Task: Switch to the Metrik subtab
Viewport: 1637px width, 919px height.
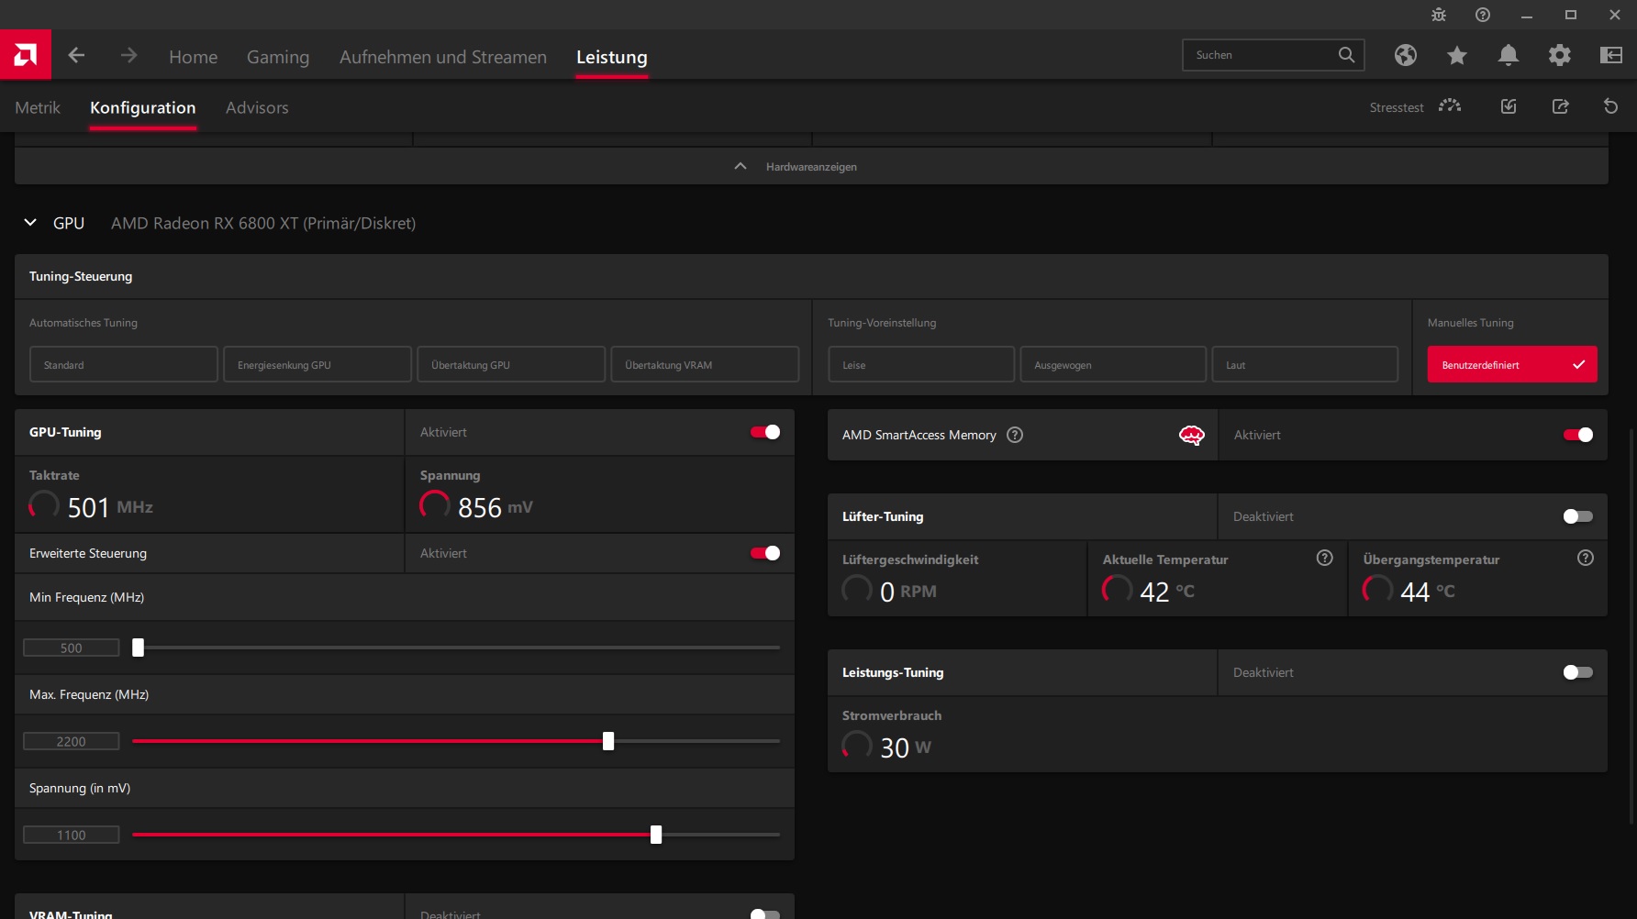Action: [38, 107]
